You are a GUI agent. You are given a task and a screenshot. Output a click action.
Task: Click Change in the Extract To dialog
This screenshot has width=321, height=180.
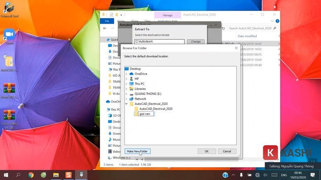196,42
